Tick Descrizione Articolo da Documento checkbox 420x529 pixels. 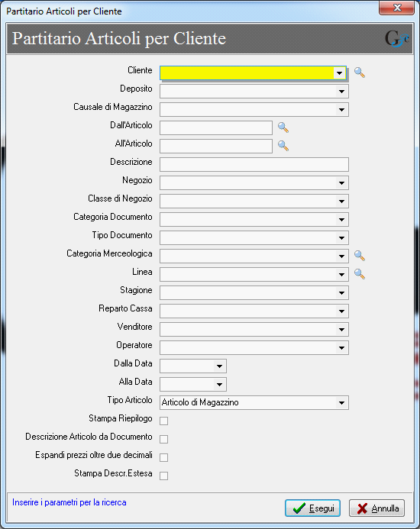163,439
